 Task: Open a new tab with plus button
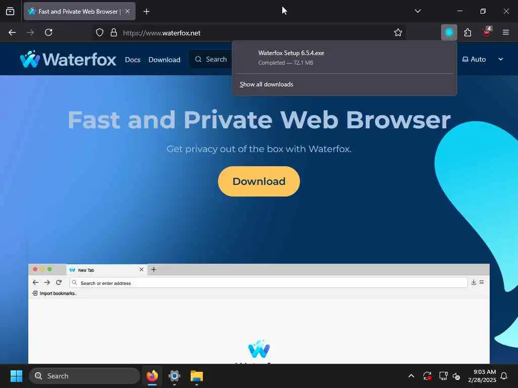tap(146, 12)
